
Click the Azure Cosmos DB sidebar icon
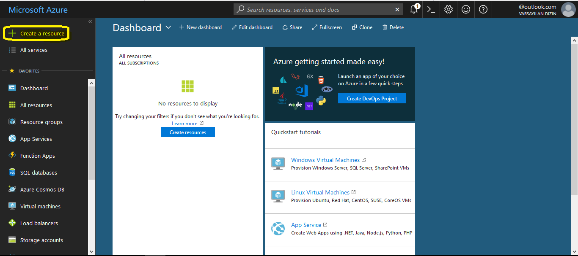[x=12, y=189]
